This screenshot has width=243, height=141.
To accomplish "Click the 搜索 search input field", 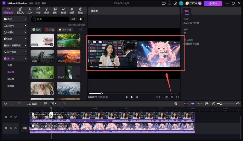I will (50, 19).
